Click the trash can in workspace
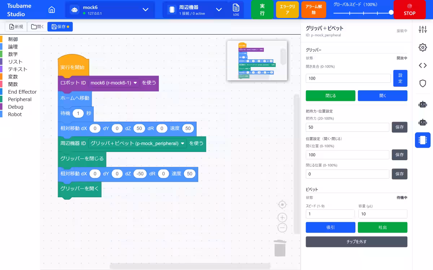 (280, 248)
